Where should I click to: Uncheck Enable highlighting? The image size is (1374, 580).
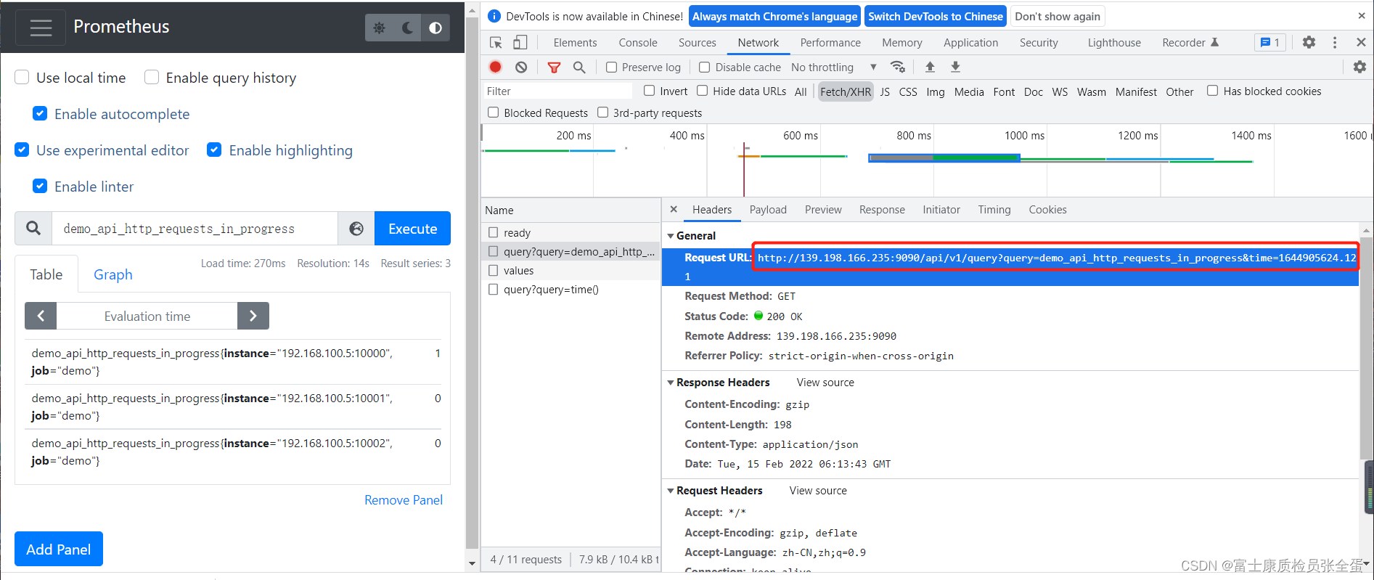(x=214, y=150)
